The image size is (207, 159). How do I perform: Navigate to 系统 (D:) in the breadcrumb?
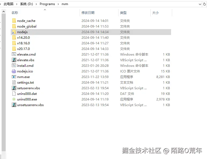(x=26, y=4)
